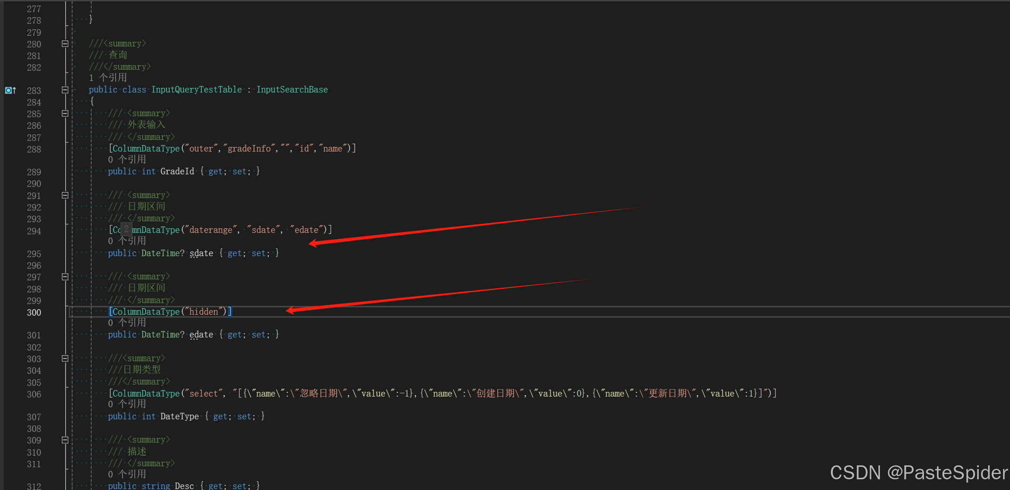Screen dimensions: 1010x490
Task: Click the 更新日期 text in line 306
Action: (668, 393)
